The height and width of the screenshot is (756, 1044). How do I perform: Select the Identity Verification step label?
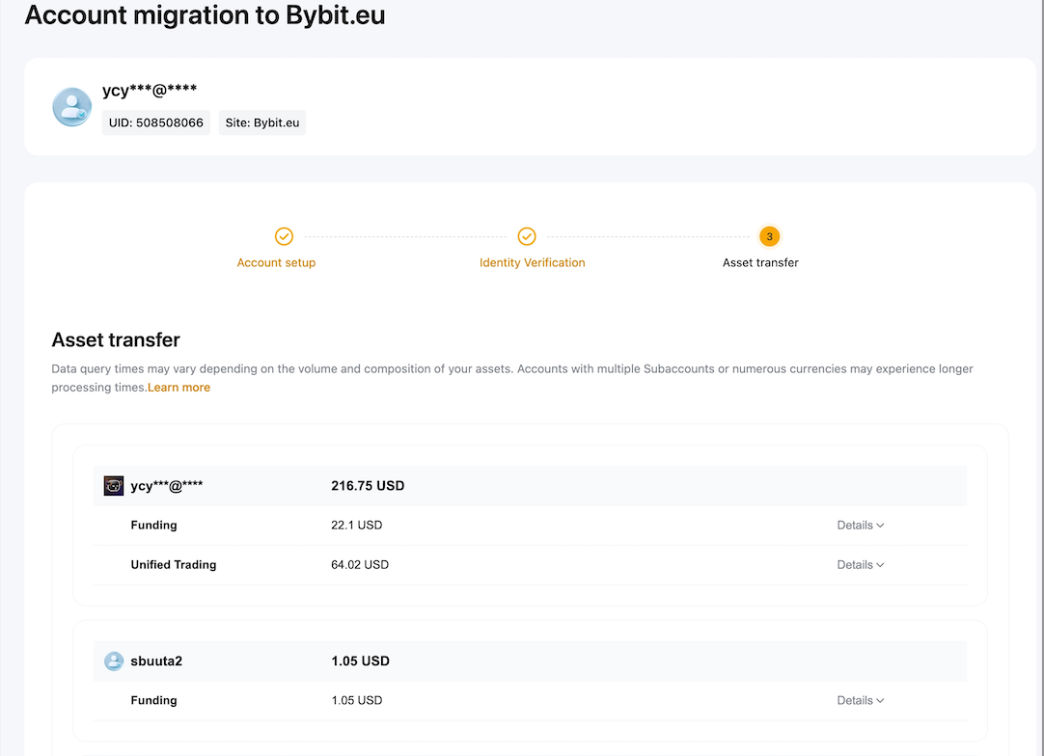pyautogui.click(x=532, y=262)
